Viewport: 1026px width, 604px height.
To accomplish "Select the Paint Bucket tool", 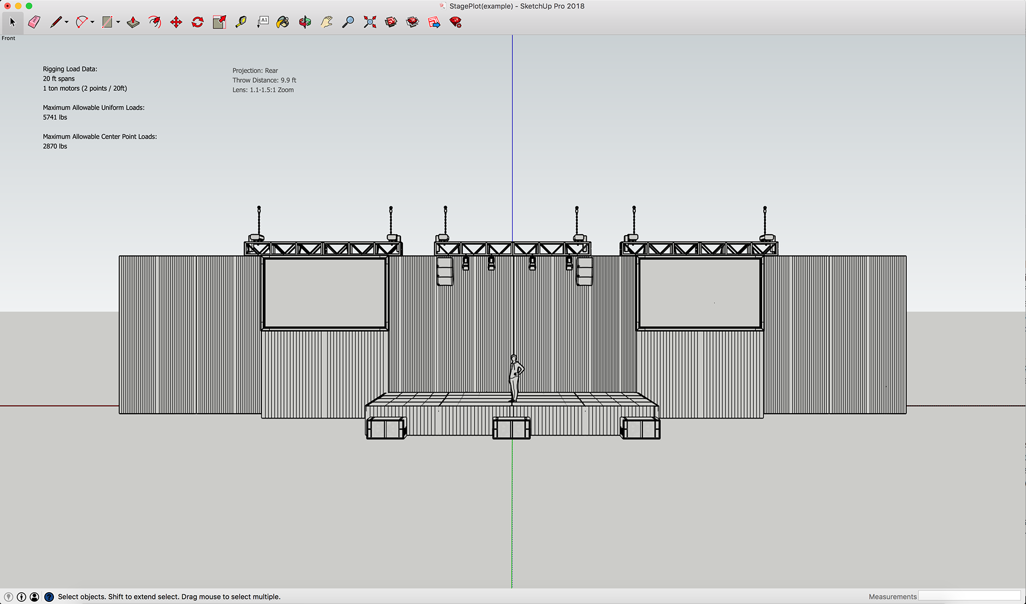I will coord(283,22).
